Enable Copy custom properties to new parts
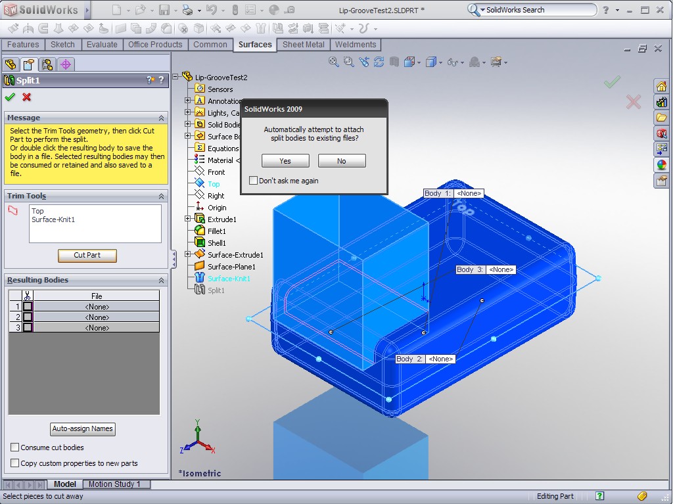673x504 pixels. click(x=15, y=463)
